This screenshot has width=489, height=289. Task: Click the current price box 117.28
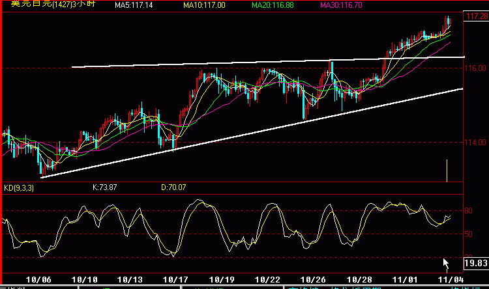click(476, 16)
